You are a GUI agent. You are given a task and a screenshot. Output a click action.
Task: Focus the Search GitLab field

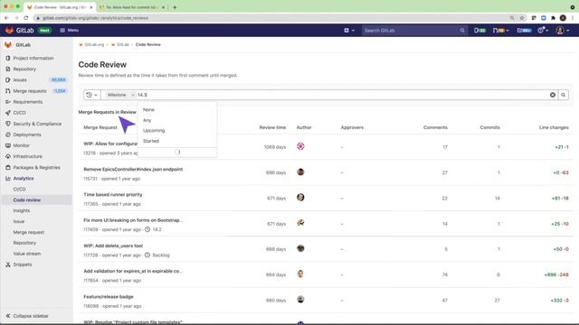click(414, 30)
